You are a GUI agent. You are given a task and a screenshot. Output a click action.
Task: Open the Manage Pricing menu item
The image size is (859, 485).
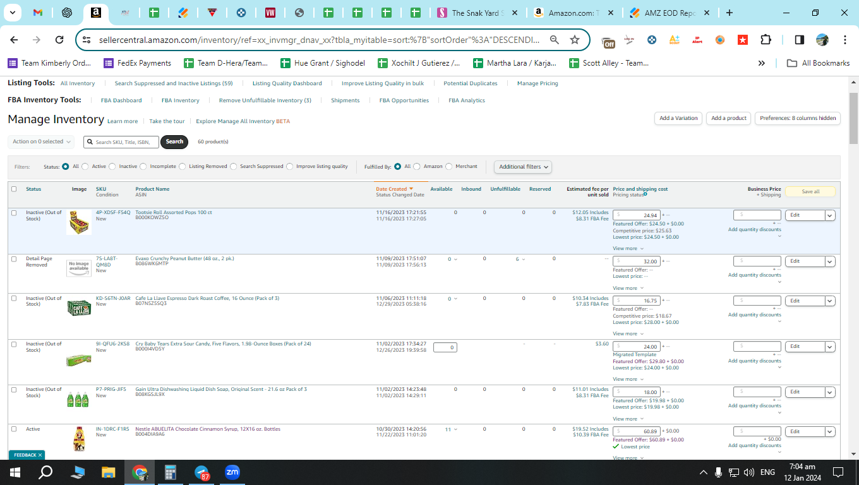[x=538, y=83]
